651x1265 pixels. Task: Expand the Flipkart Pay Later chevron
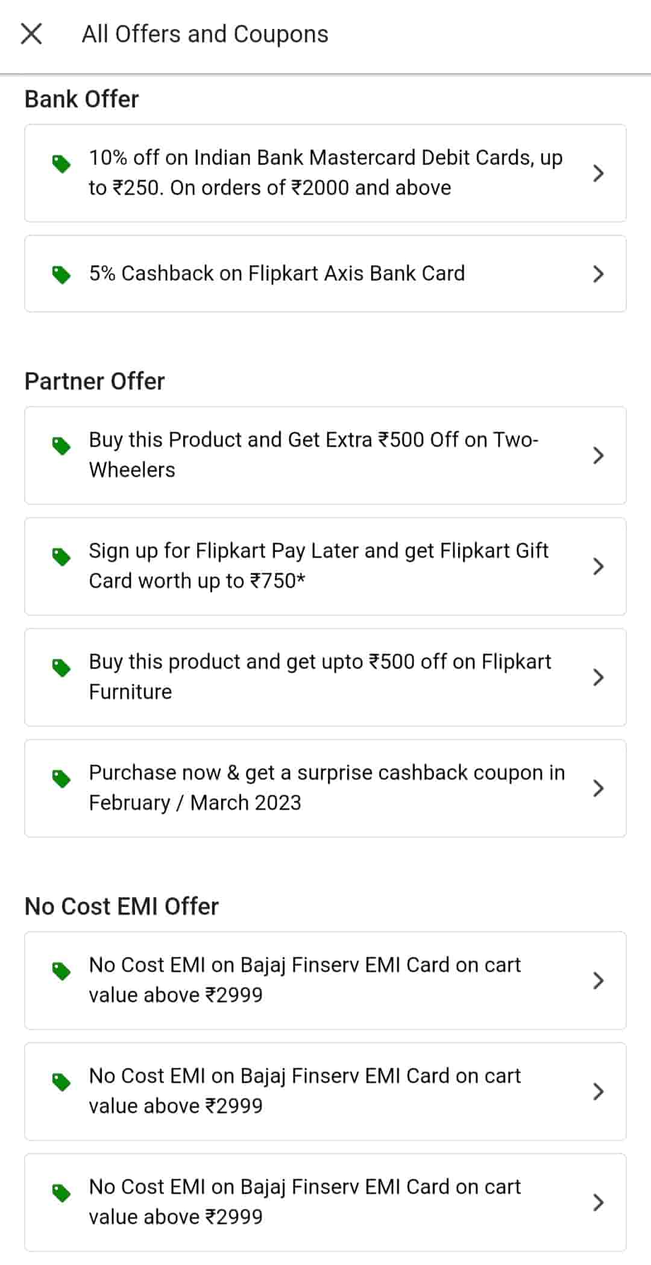(598, 566)
